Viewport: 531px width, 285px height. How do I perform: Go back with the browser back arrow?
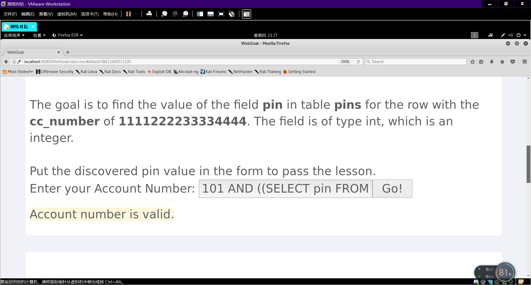[6, 62]
